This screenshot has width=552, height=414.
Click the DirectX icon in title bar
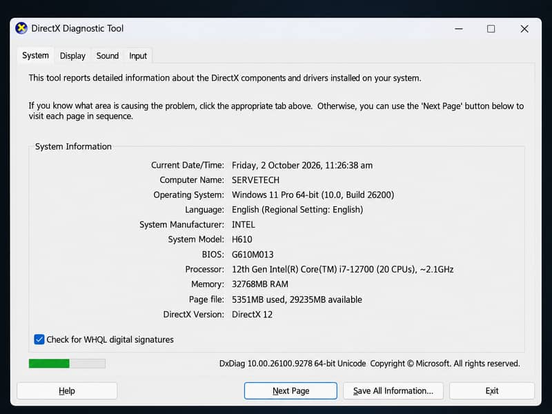coord(21,28)
